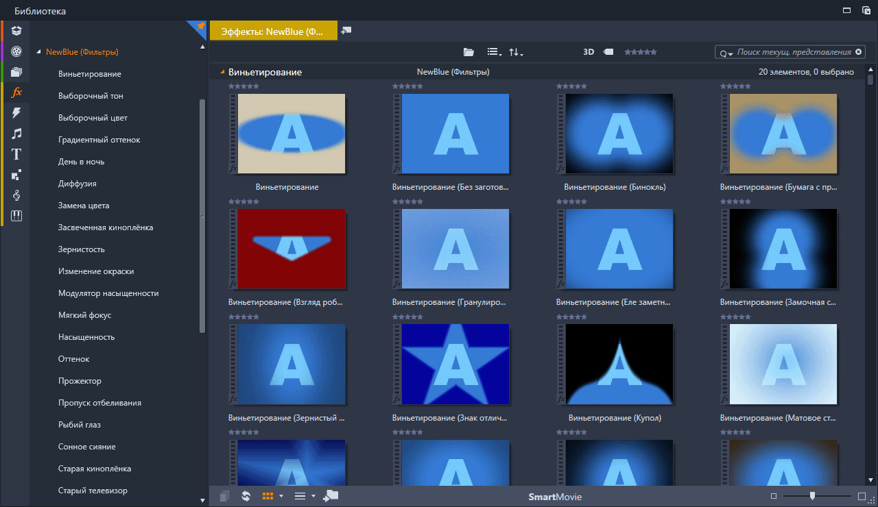This screenshot has height=507, width=878.
Task: Open SmartMovie
Action: click(x=555, y=497)
